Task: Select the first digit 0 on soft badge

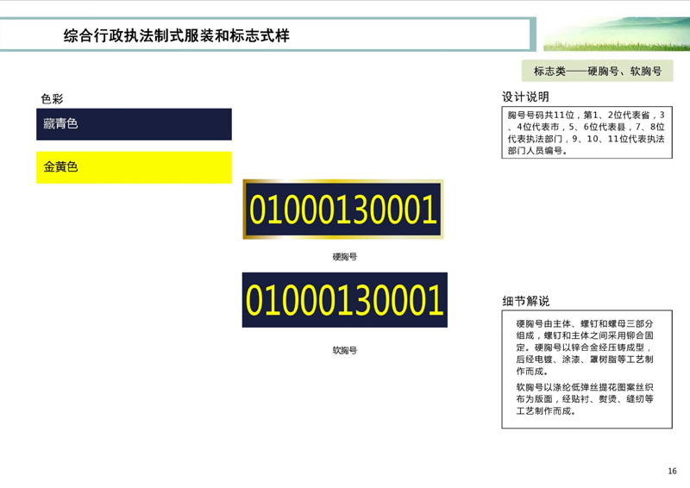Action: pos(256,300)
